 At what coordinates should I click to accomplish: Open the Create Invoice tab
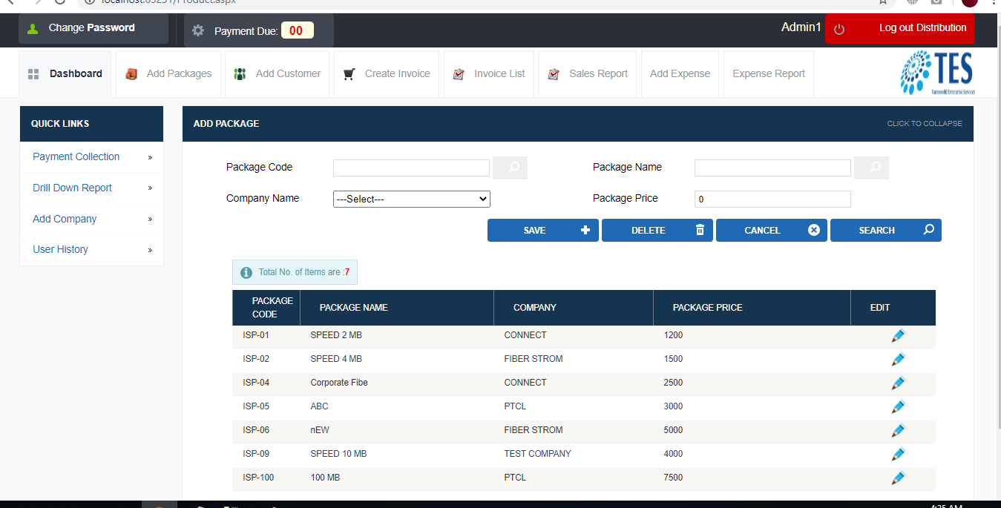[387, 74]
